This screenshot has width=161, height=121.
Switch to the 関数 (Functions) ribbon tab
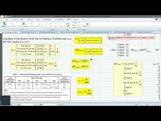[22, 20]
